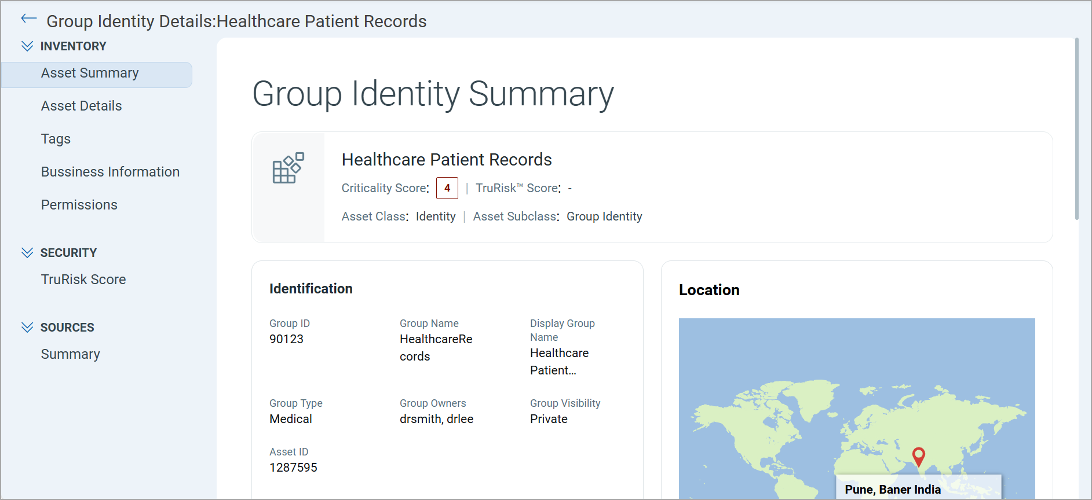Select Asset Summary in sidebar
The image size is (1092, 500).
[90, 73]
